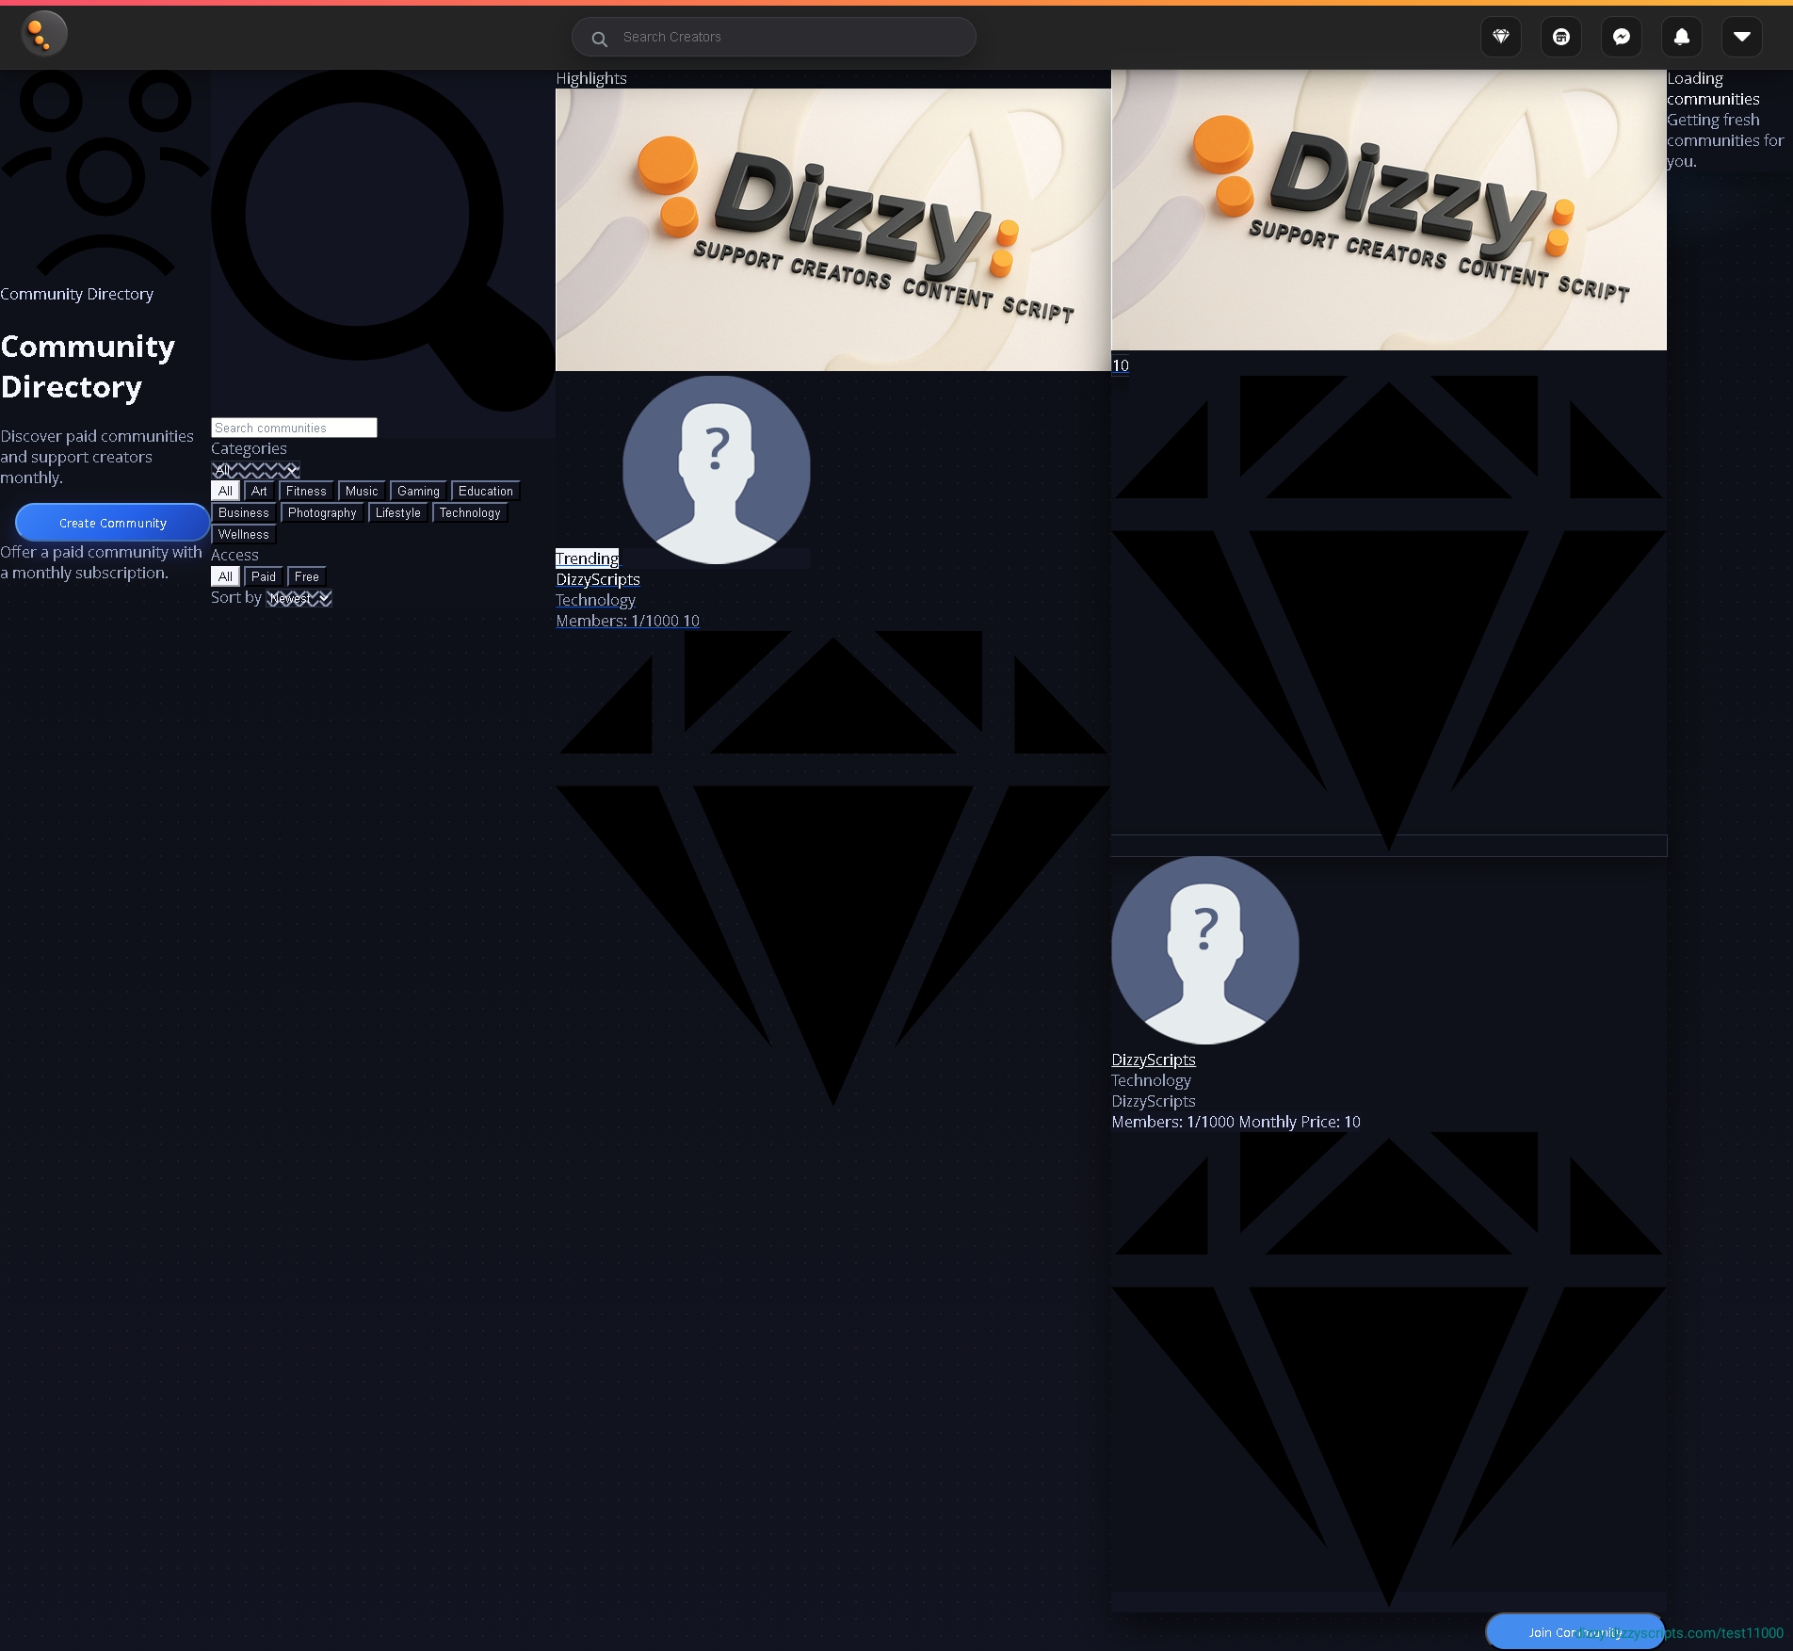This screenshot has width=1793, height=1651.
Task: Click the avatar of the Trending DizzyScripts card
Action: (716, 469)
